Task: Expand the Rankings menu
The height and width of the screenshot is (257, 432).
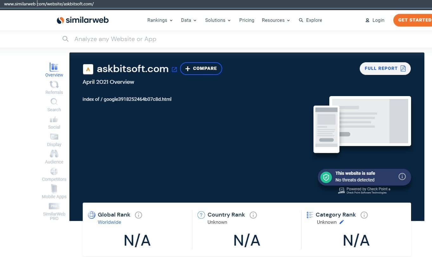Action: point(160,20)
